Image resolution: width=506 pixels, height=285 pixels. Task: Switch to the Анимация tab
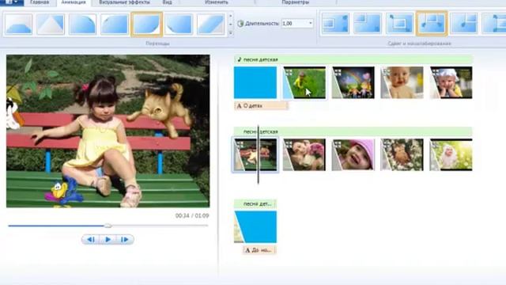pos(74,2)
